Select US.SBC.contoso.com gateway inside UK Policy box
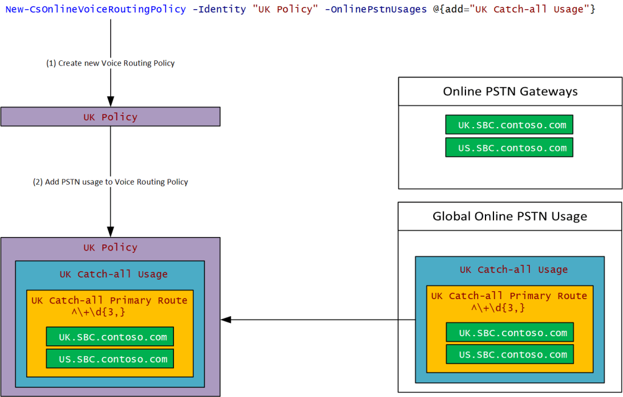The height and width of the screenshot is (397, 623). point(110,359)
